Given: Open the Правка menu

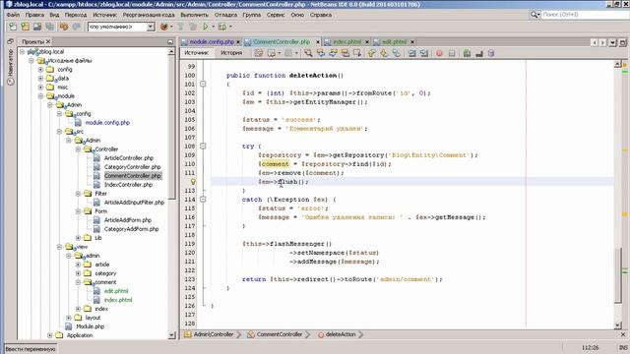Looking at the screenshot, I should [34, 15].
